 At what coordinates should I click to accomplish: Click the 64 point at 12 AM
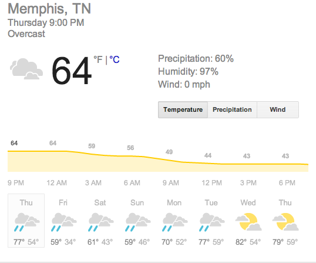click(53, 143)
